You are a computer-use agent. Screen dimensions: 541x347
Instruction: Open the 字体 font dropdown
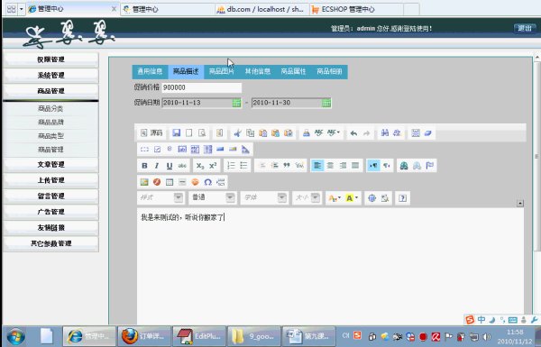coord(264,197)
